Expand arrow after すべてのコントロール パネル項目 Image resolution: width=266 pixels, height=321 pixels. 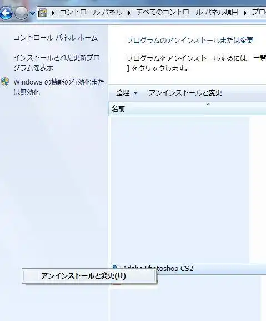pos(245,13)
